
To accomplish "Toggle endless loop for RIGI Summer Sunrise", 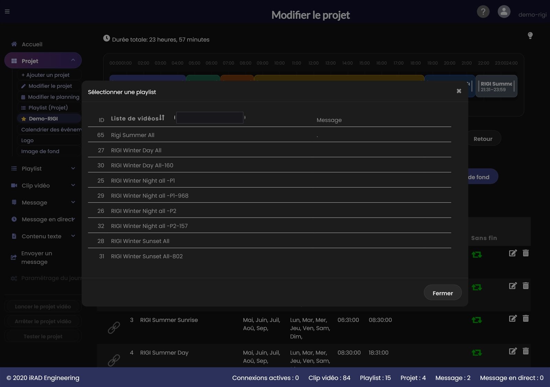I will tap(477, 320).
